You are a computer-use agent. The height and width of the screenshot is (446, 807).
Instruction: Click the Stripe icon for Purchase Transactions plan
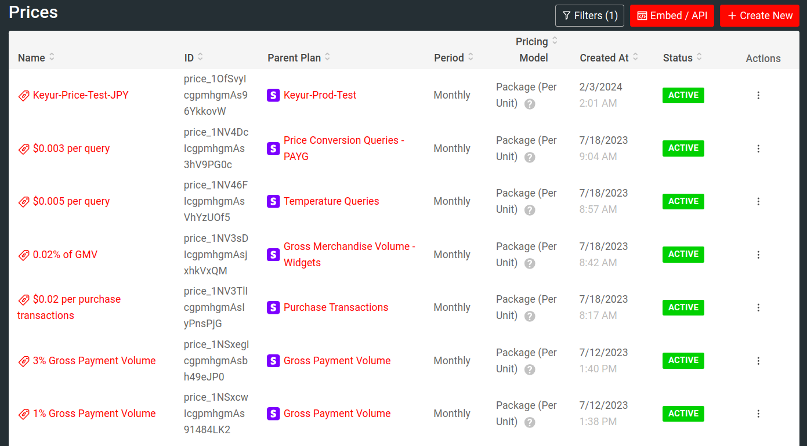273,307
